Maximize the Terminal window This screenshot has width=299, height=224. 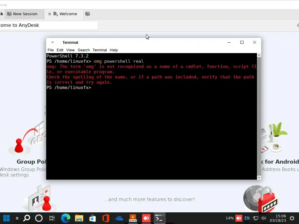[242, 42]
